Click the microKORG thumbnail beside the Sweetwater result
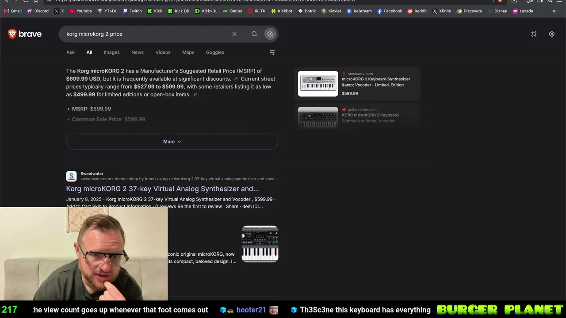This screenshot has height=318, width=566. pyautogui.click(x=260, y=244)
